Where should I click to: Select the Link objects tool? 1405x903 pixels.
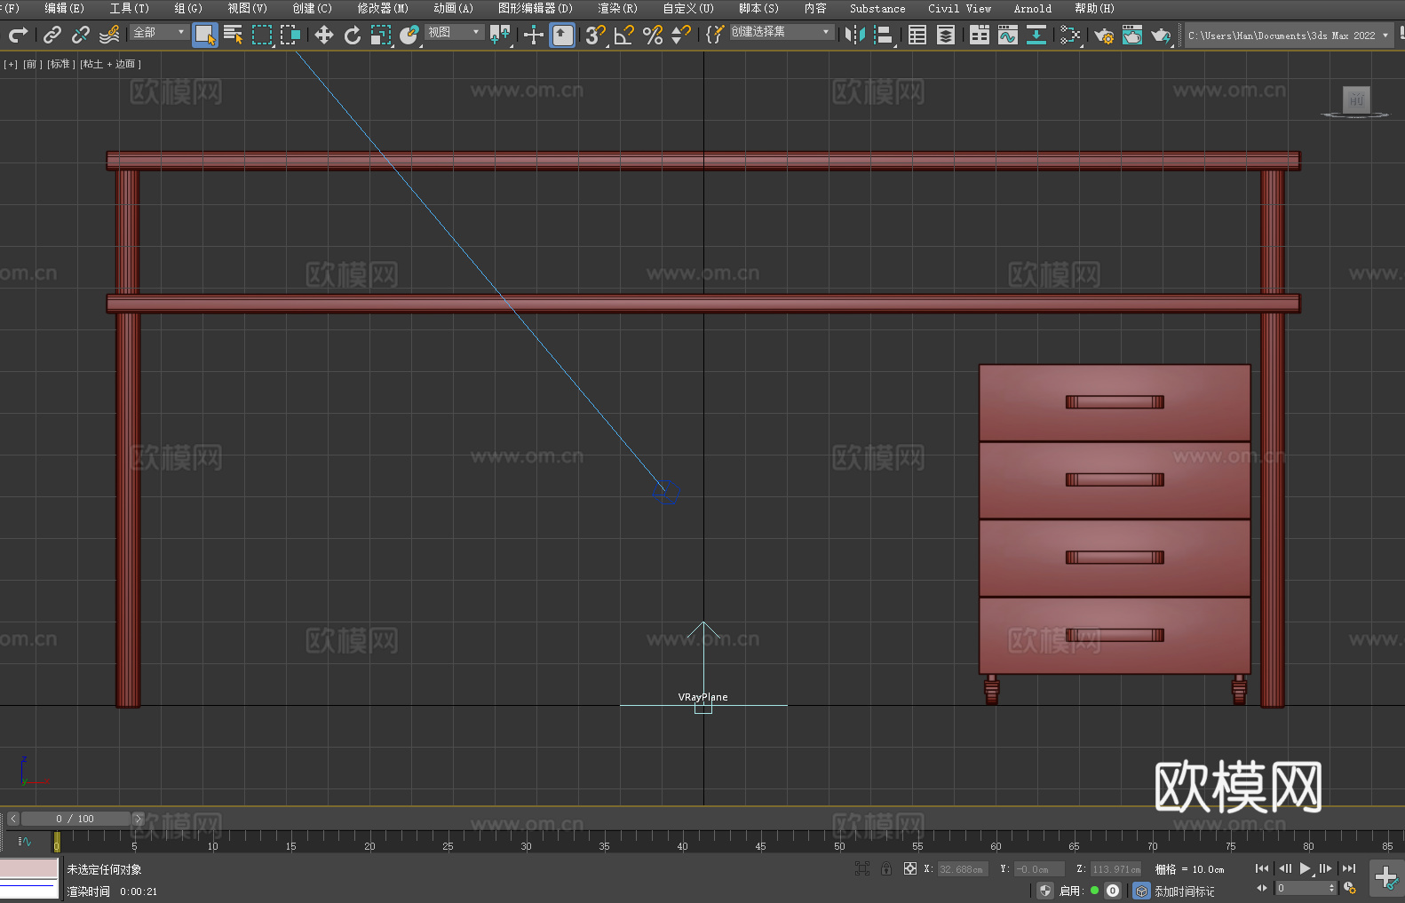(52, 35)
